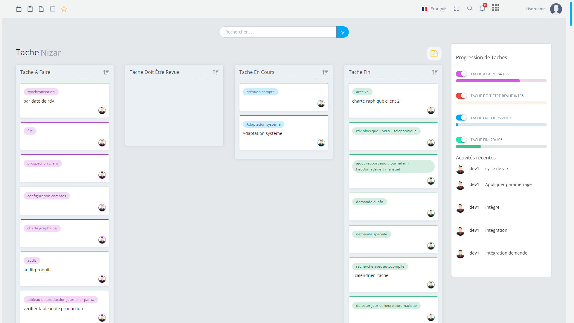Click the favorites star icon

(64, 9)
